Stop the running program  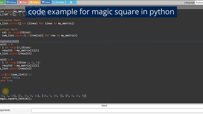(23, 2)
